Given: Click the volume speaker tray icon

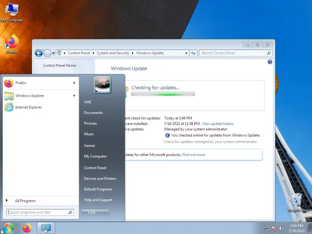Looking at the screenshot, I should pyautogui.click(x=281, y=228).
